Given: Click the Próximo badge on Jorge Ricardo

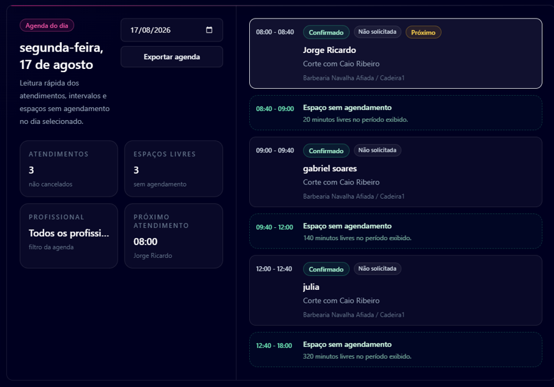Looking at the screenshot, I should pyautogui.click(x=423, y=32).
